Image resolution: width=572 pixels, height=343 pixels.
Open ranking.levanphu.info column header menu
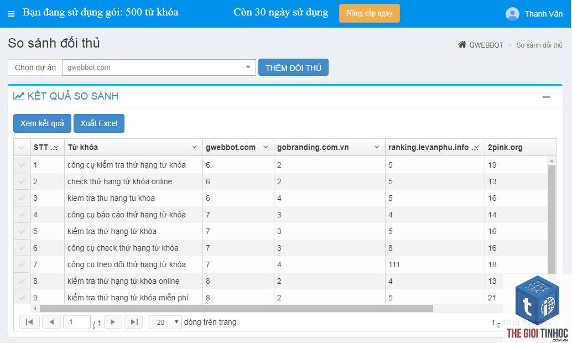pos(476,147)
